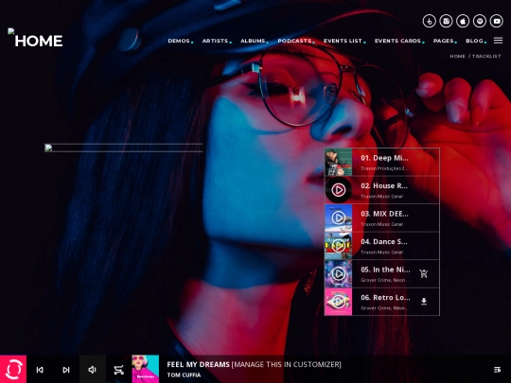
Task: Play track 05 In the Ni...
Action: coord(339,274)
